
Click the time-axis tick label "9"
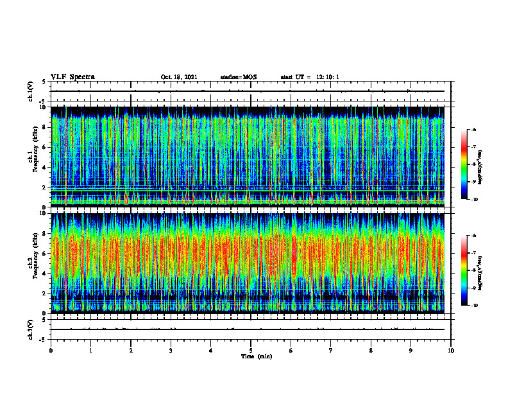tap(411, 351)
